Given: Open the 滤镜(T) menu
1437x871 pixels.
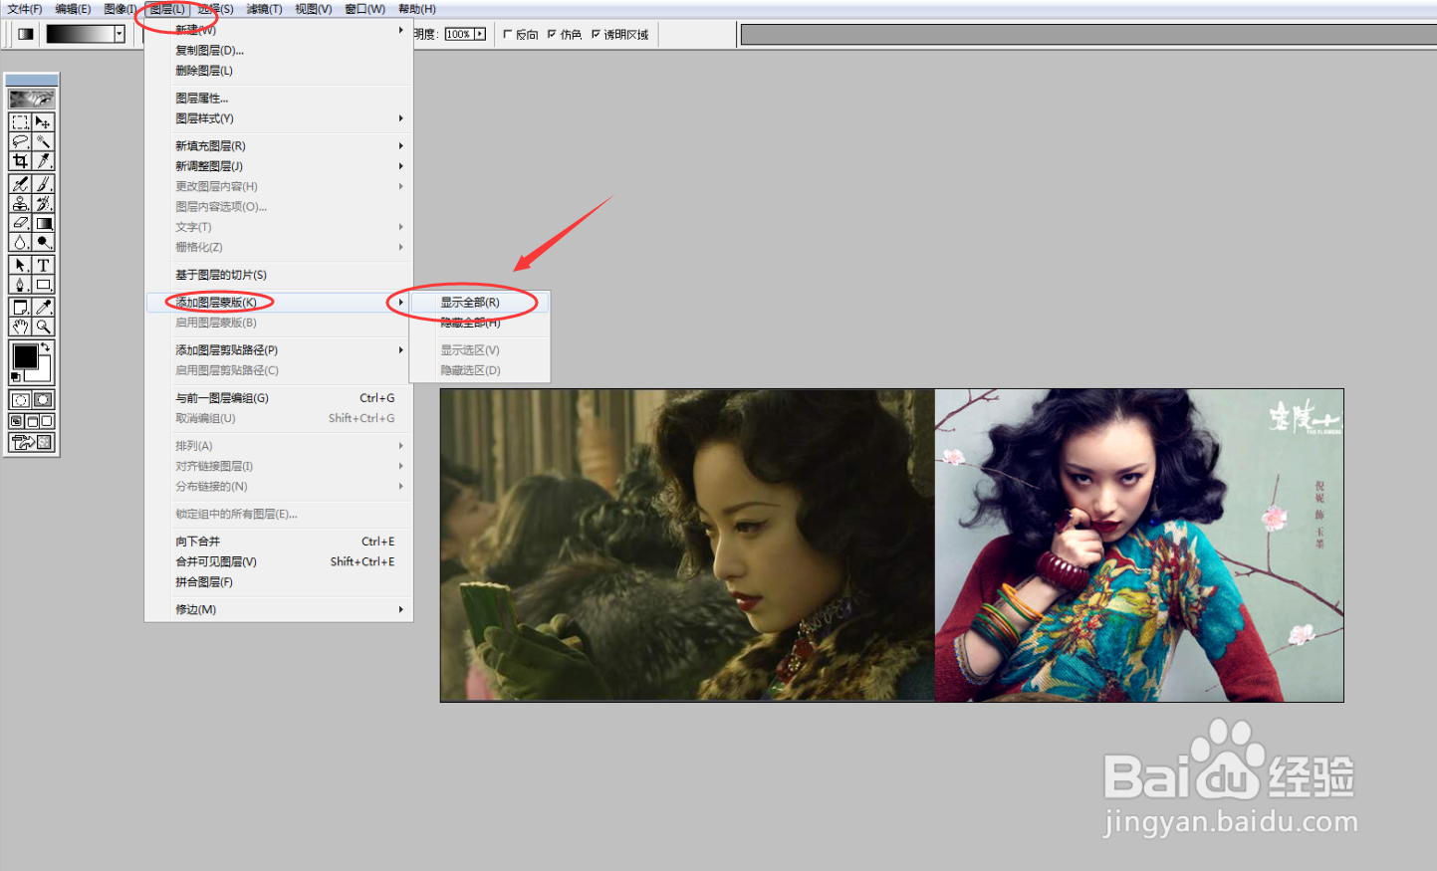Looking at the screenshot, I should (264, 9).
